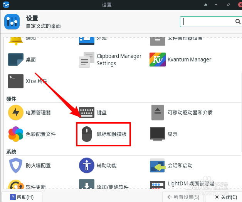Open the Xfce terminal icon

(16, 81)
